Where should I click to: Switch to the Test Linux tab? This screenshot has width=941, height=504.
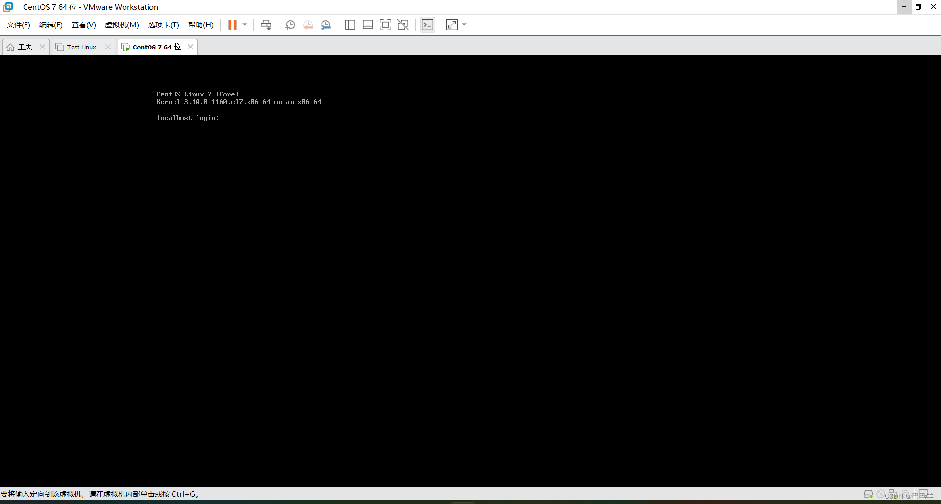pos(81,47)
